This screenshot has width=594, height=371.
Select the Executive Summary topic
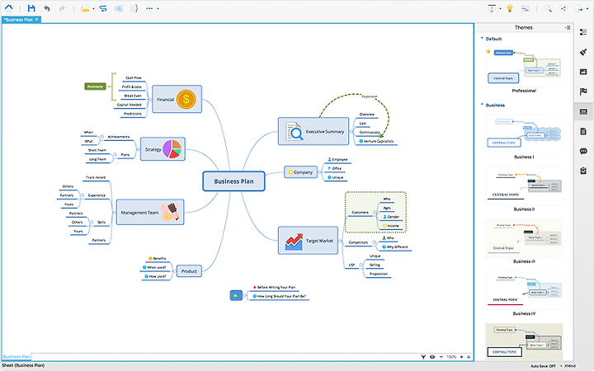point(313,131)
